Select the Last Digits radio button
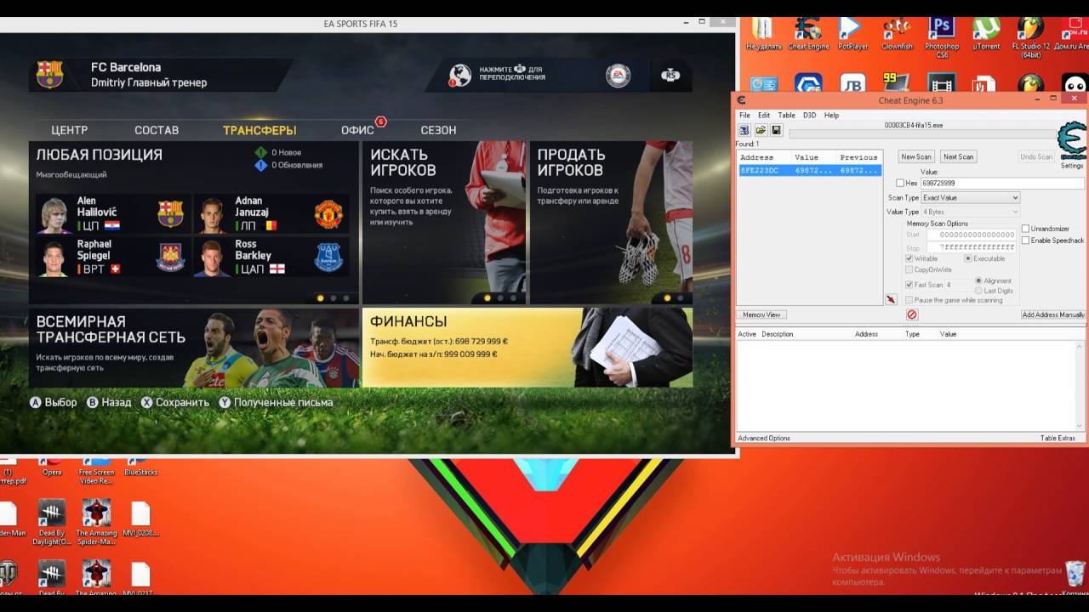This screenshot has width=1089, height=612. [x=979, y=291]
